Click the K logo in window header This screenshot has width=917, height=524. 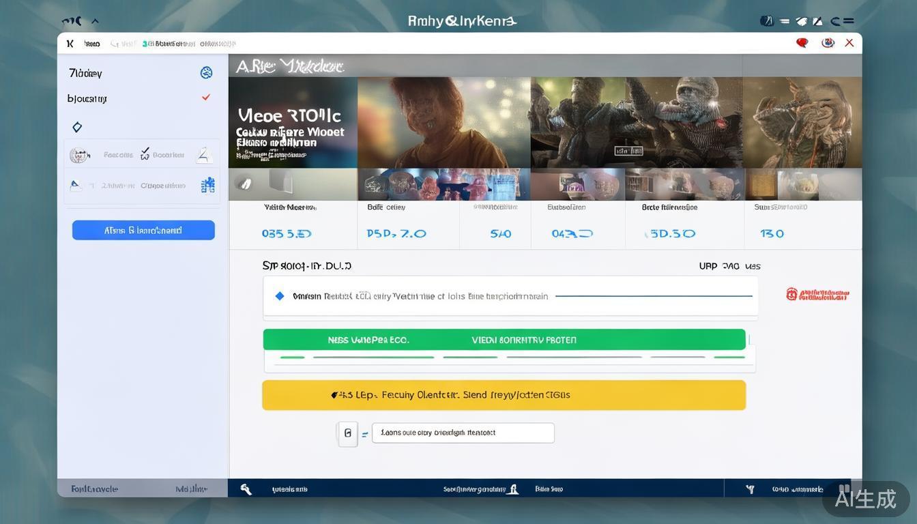[x=70, y=44]
